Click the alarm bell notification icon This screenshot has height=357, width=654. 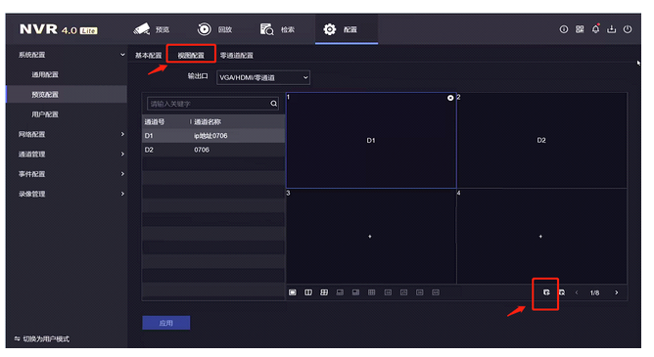pos(595,29)
